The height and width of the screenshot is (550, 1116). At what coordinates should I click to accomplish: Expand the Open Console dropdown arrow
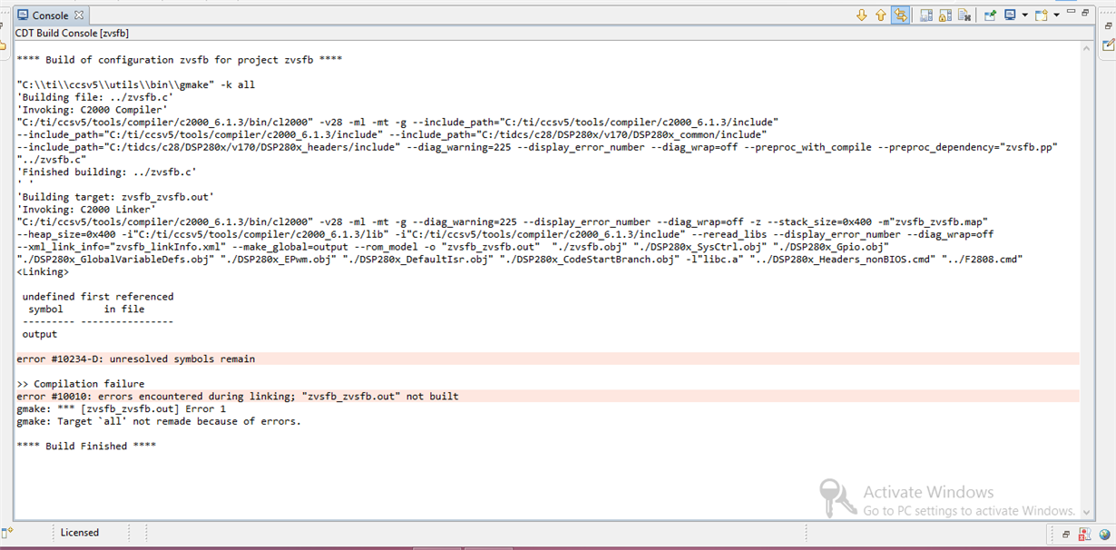pyautogui.click(x=1056, y=15)
